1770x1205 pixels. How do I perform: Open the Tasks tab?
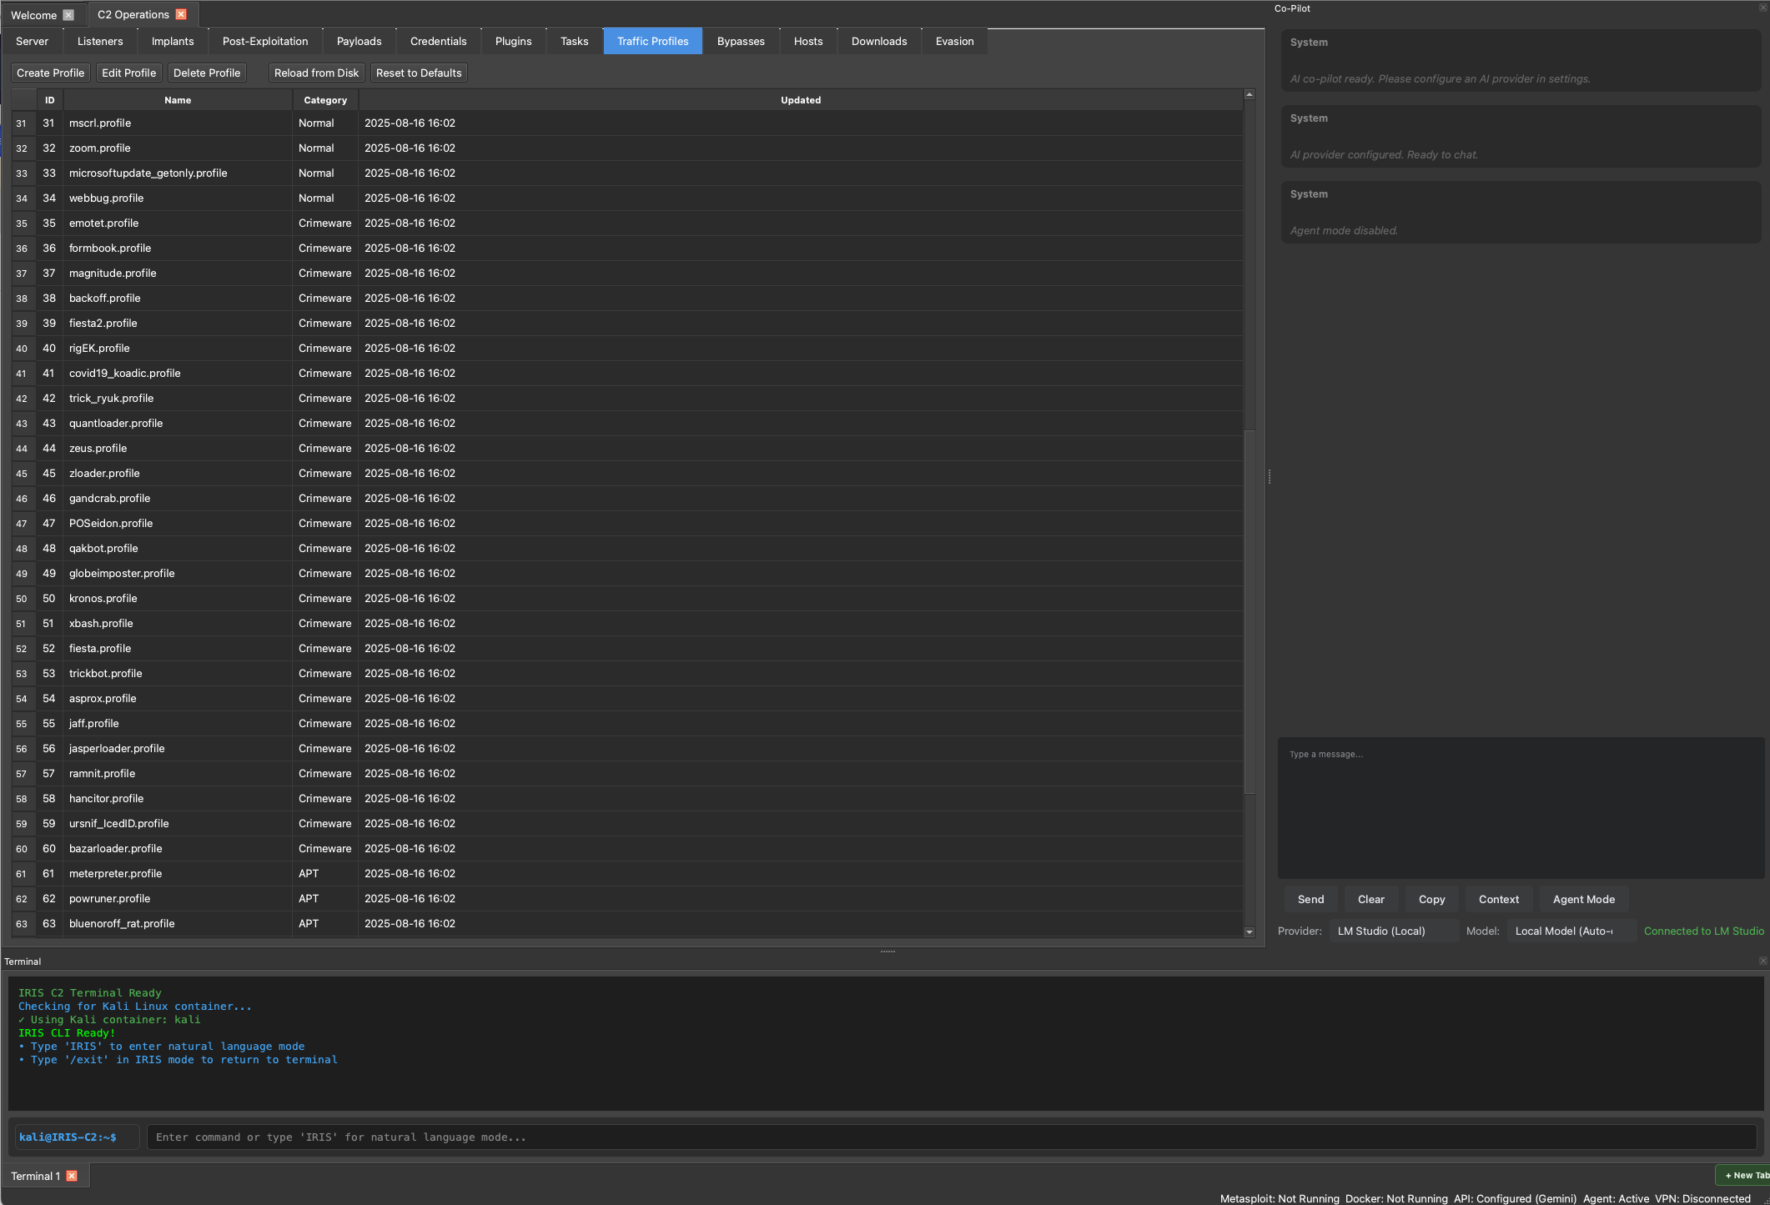[x=575, y=41]
